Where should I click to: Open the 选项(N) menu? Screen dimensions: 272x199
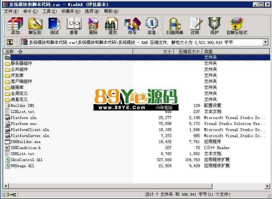click(x=92, y=11)
